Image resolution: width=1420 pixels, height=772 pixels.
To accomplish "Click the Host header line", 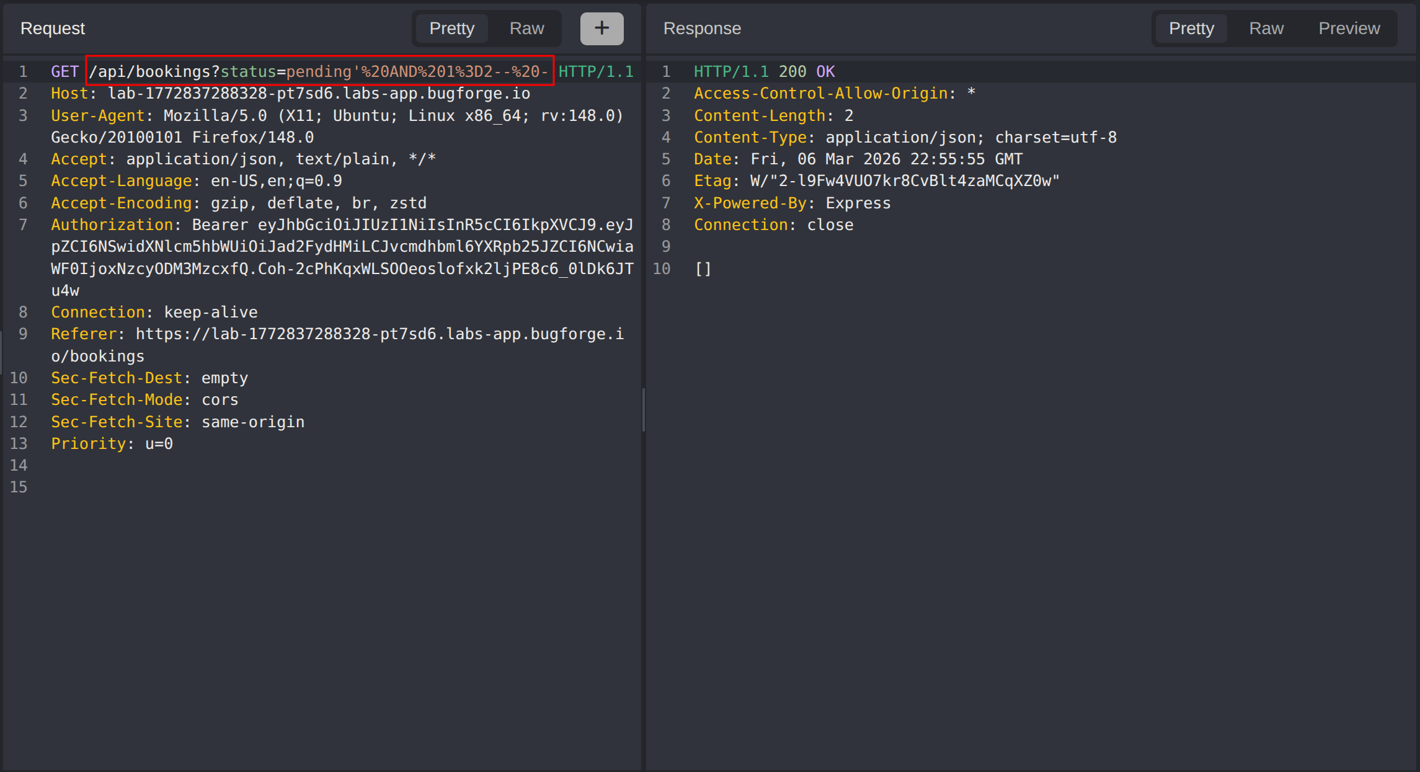I will (x=290, y=94).
